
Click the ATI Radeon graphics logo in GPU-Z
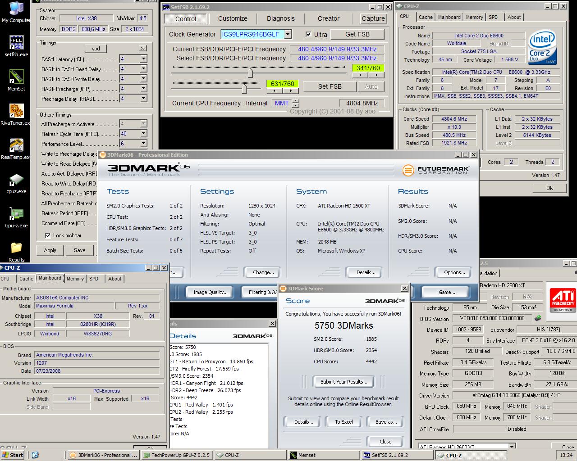563,299
